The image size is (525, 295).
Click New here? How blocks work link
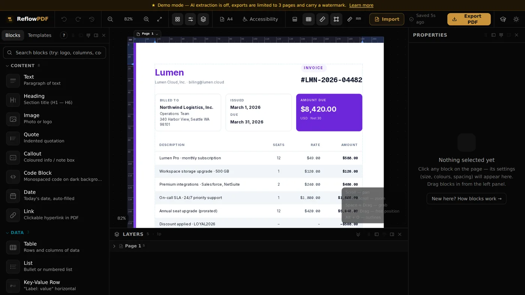coord(466,198)
